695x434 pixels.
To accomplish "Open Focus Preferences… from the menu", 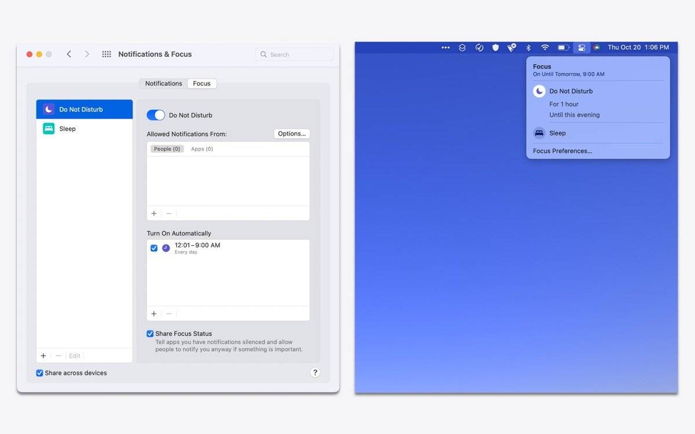I will click(x=562, y=151).
